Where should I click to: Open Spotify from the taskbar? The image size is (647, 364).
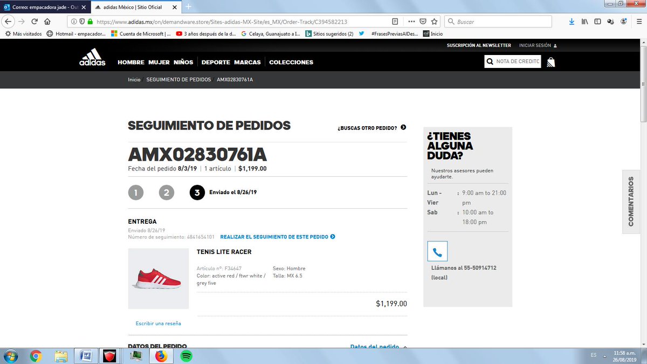[187, 356]
